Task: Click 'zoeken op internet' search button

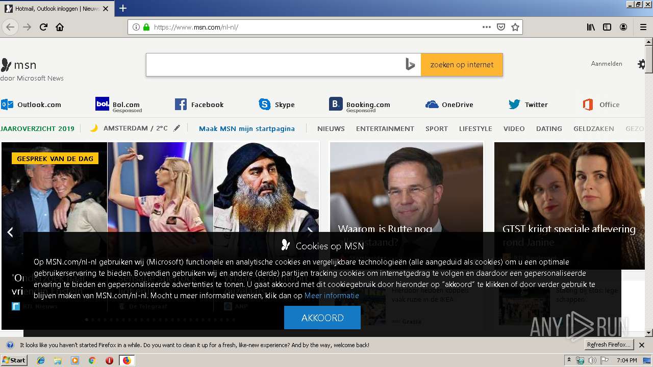Action: (x=462, y=65)
